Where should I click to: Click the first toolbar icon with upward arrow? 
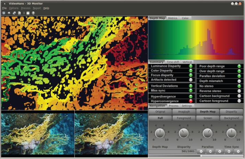click(x=4, y=13)
